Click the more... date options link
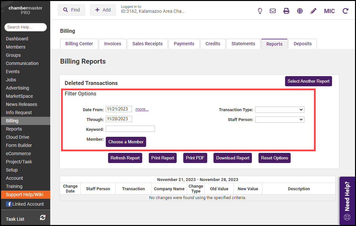This screenshot has height=226, width=356. (x=142, y=109)
